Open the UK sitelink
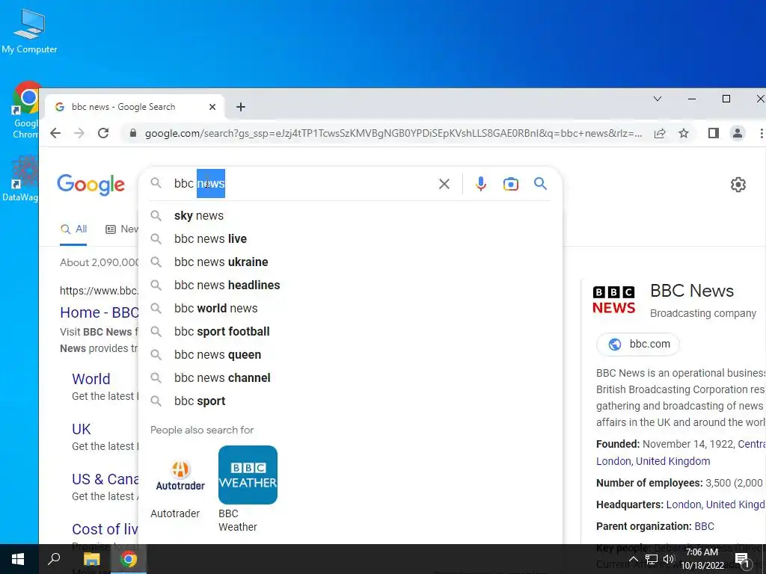The image size is (766, 574). tap(81, 429)
